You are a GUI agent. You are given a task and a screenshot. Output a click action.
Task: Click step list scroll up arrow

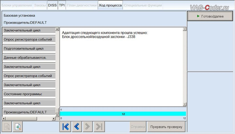pyautogui.click(x=57, y=29)
